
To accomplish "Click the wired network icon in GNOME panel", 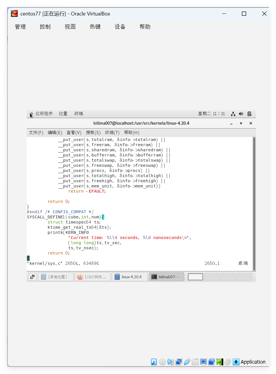I will 233,114.
